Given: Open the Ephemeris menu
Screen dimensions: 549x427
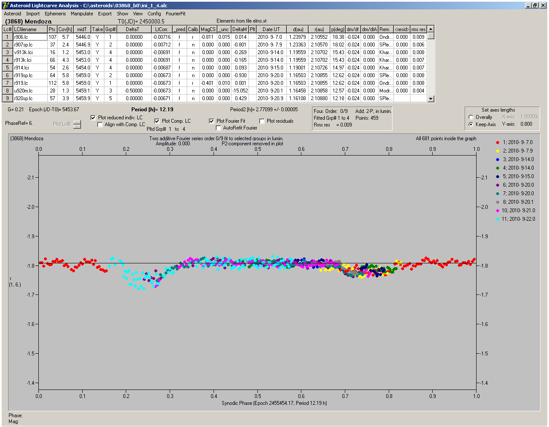Looking at the screenshot, I should (55, 14).
